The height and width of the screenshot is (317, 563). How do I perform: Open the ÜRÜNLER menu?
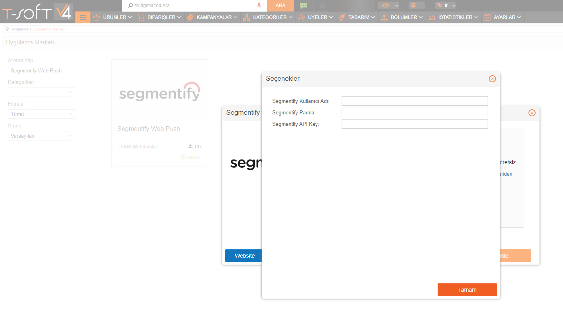112,17
